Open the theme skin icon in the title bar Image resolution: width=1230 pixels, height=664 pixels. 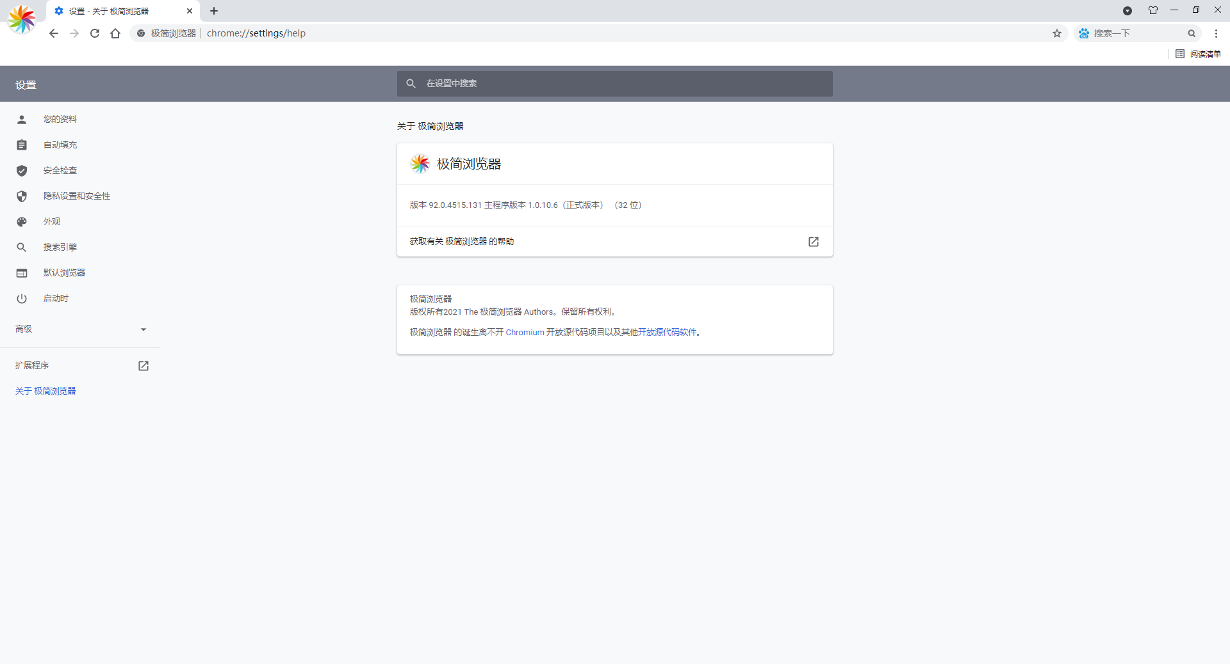1152,10
